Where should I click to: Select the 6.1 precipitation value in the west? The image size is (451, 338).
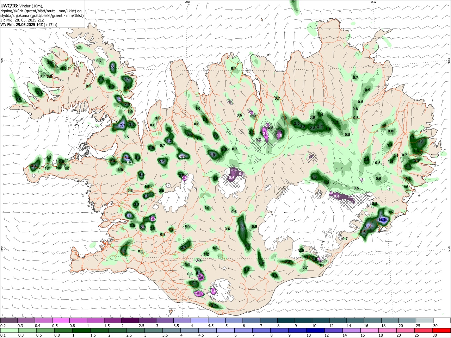128,216
